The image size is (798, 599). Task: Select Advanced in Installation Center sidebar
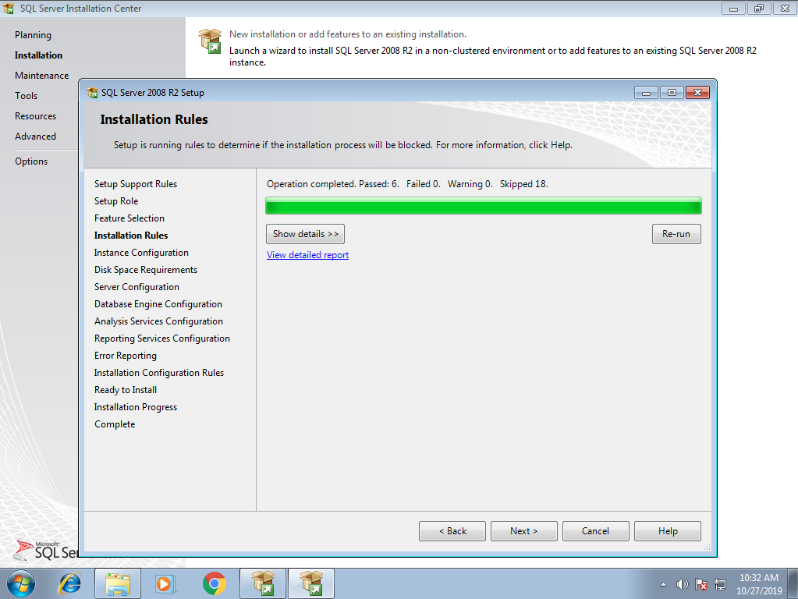click(36, 137)
